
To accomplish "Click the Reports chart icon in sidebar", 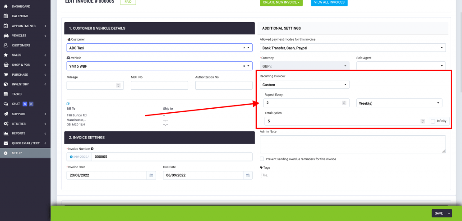I will [x=5, y=134].
